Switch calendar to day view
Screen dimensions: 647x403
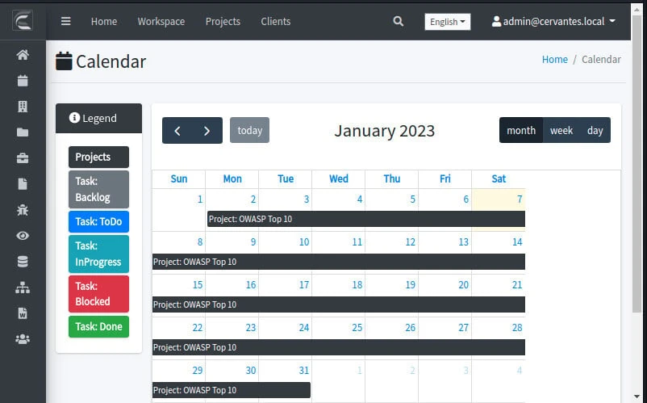point(595,130)
